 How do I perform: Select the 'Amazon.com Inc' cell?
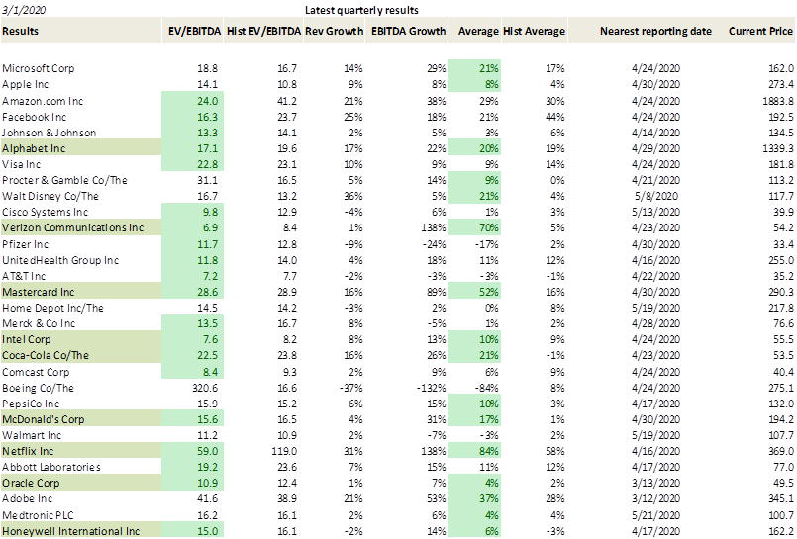point(43,101)
